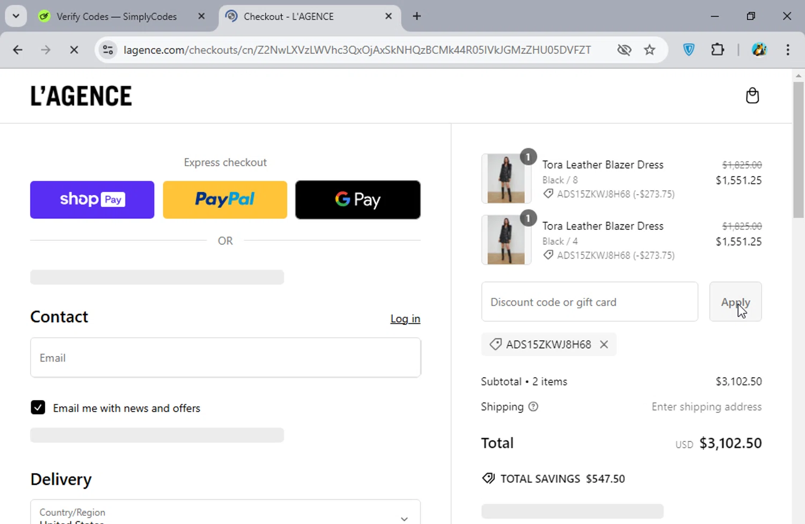Image resolution: width=805 pixels, height=524 pixels.
Task: Choose PayPal express checkout
Action: tap(225, 200)
